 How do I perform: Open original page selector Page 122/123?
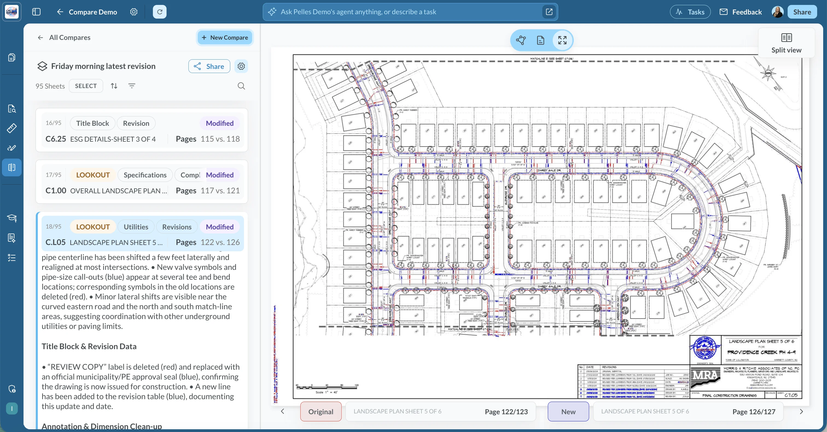click(441, 411)
